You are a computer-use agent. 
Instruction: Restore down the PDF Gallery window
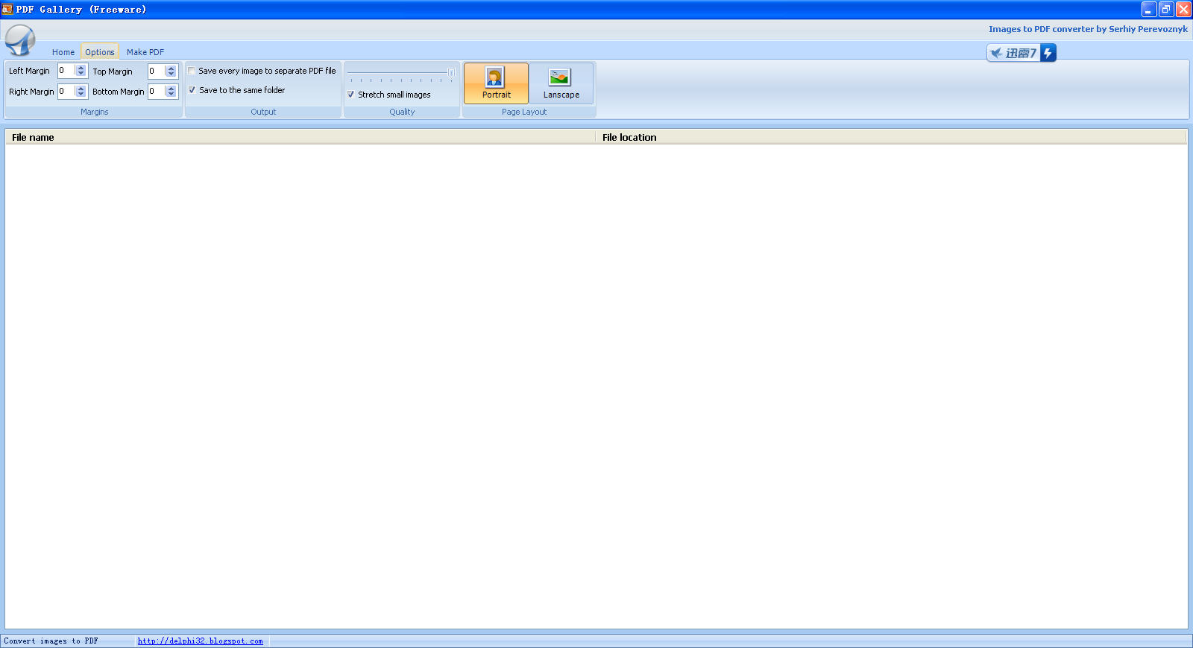coord(1166,10)
